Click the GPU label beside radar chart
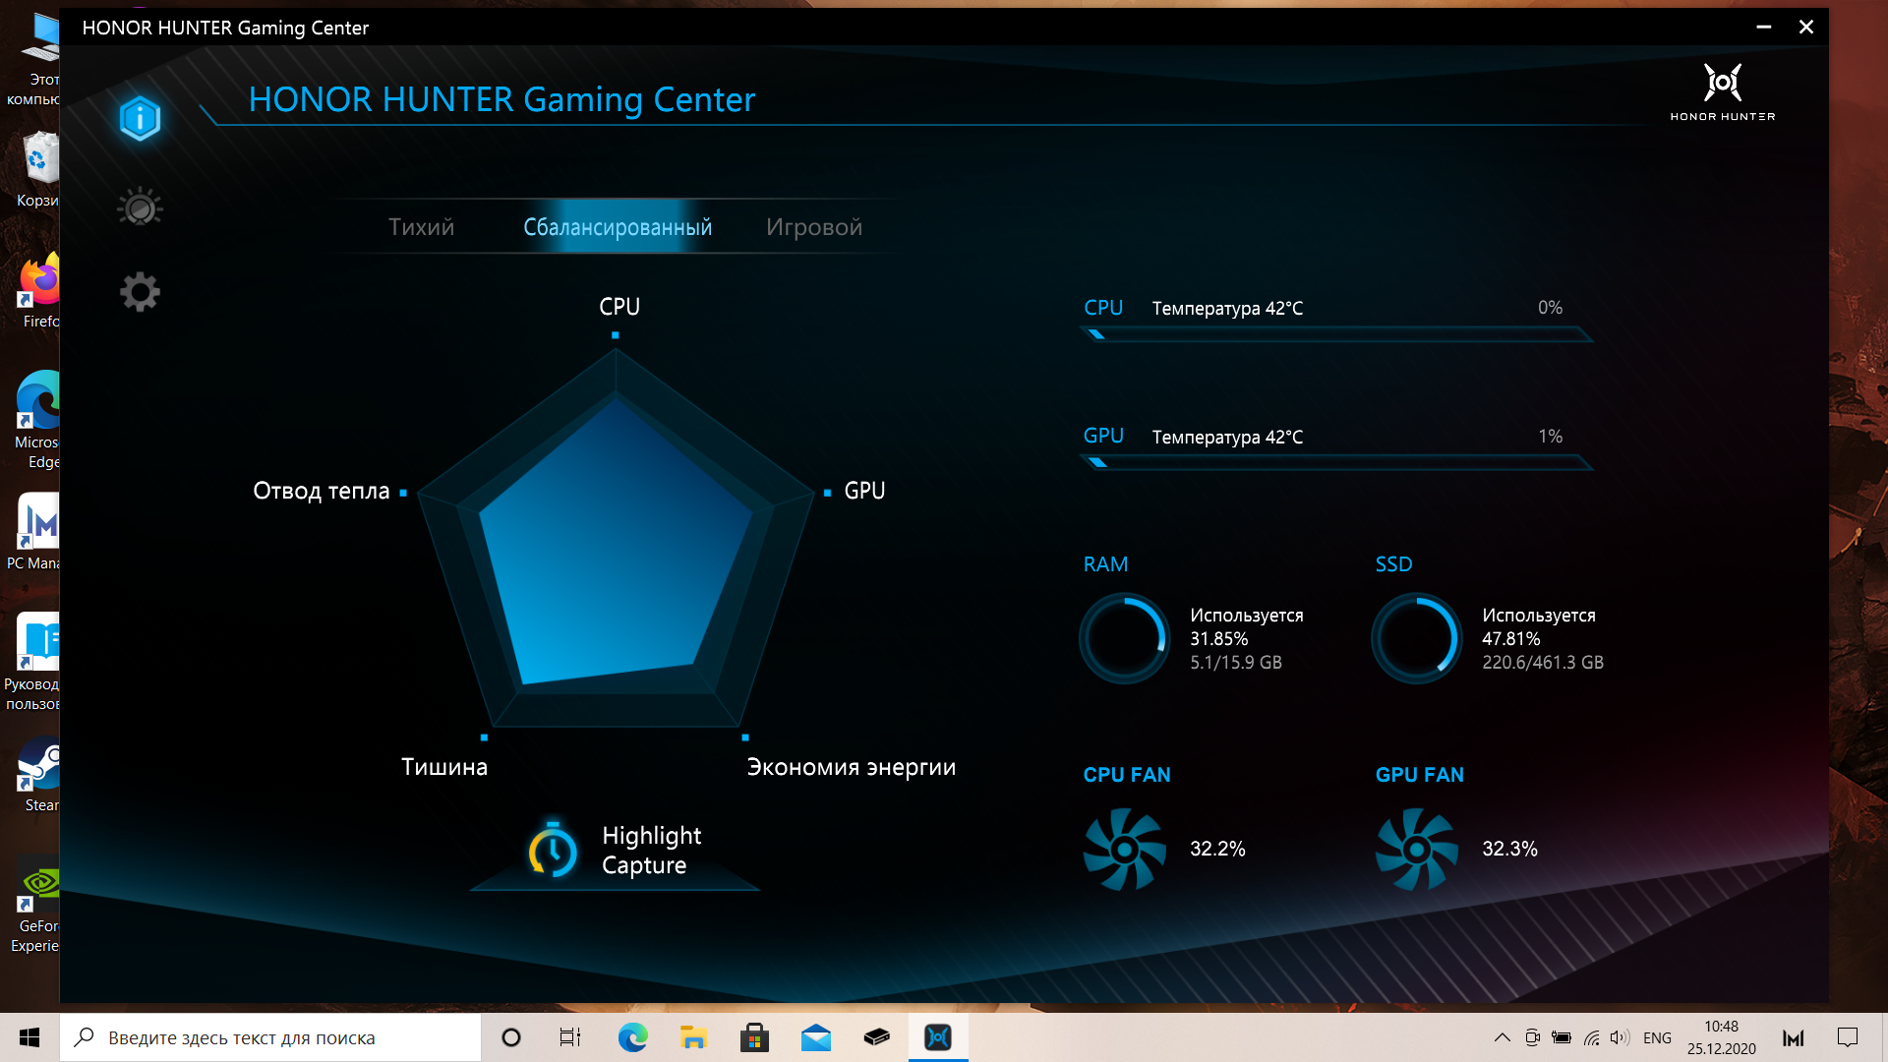This screenshot has height=1062, width=1888. (x=864, y=491)
